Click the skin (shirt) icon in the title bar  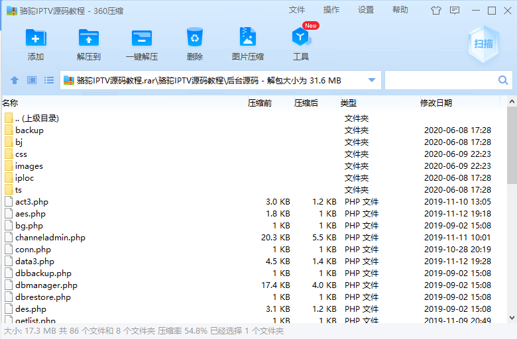coord(436,11)
